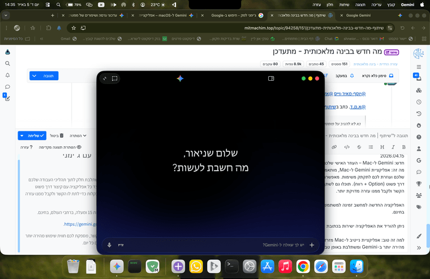Click the plus attach icon in Gemini prompt bar
The height and width of the screenshot is (279, 430).
tap(312, 245)
